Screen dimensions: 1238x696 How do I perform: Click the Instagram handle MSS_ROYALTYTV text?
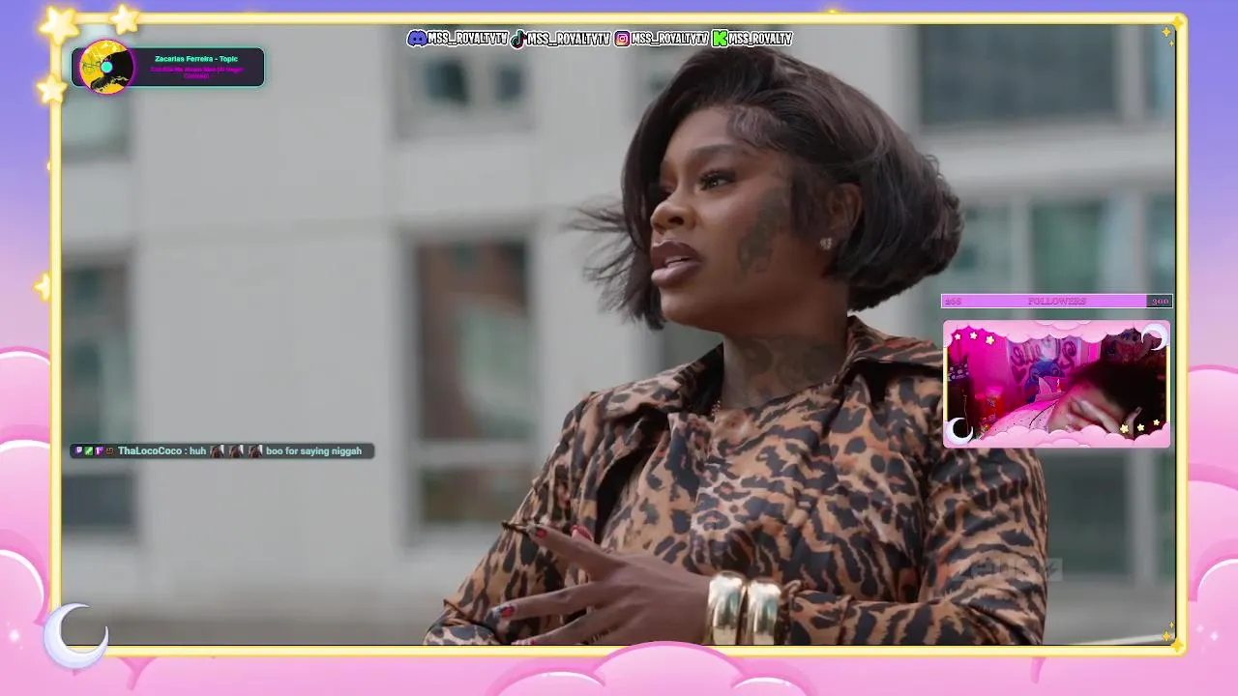[x=670, y=39]
